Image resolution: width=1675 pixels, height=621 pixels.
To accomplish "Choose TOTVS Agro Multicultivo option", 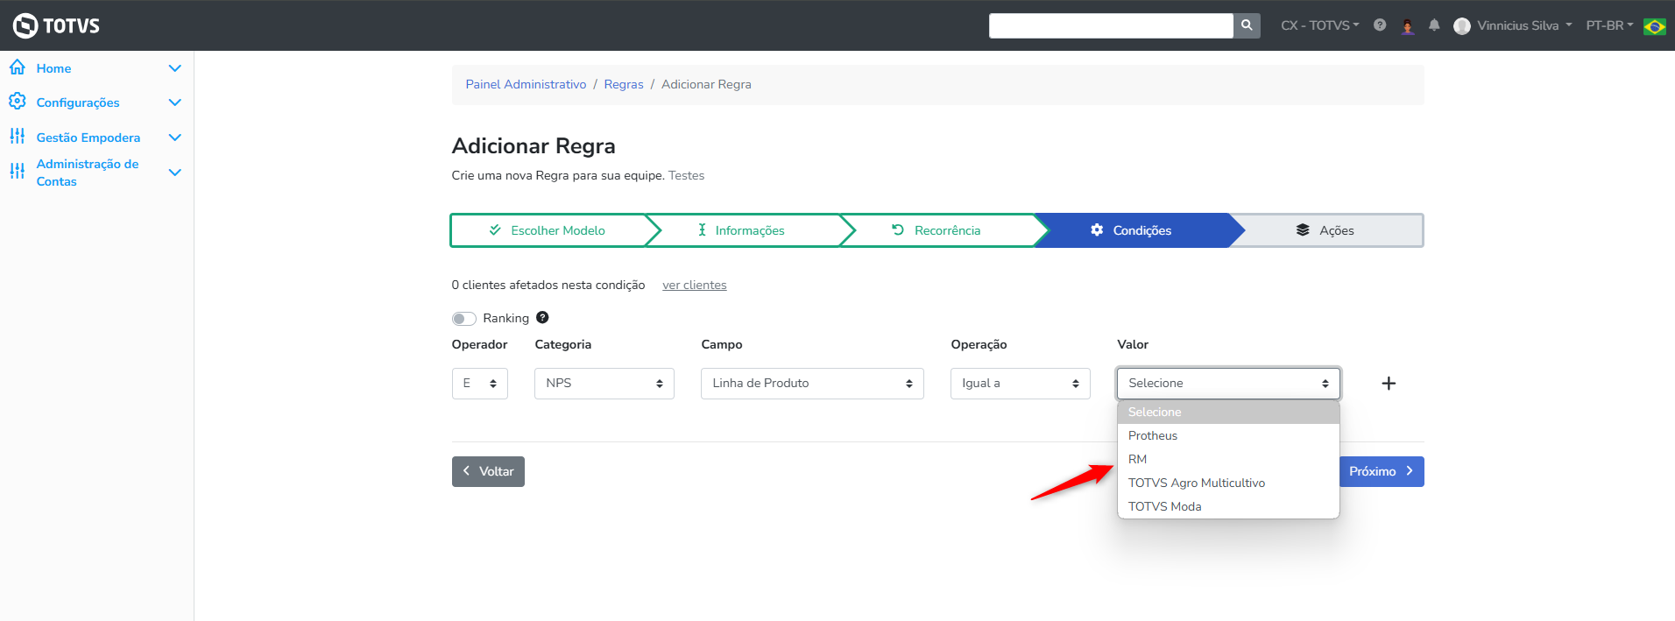I will tap(1228, 483).
